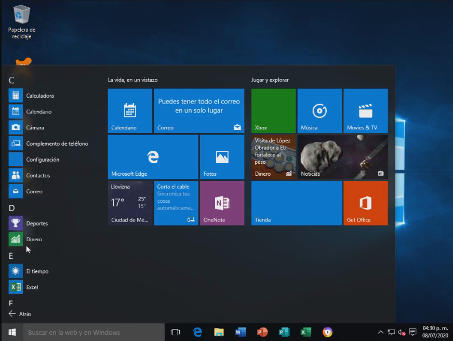
Task: Toggle the volume icon in system tray
Action: 402,332
